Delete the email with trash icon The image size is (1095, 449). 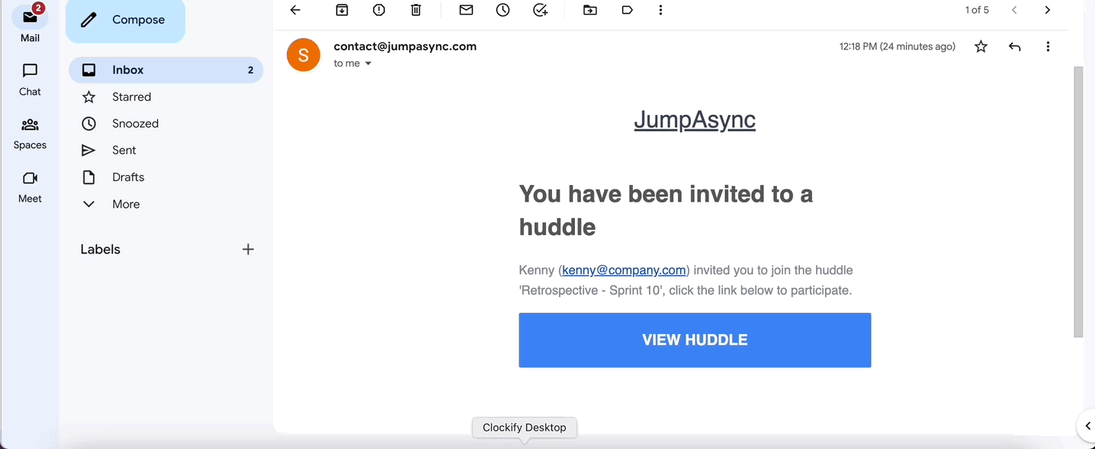pos(416,10)
